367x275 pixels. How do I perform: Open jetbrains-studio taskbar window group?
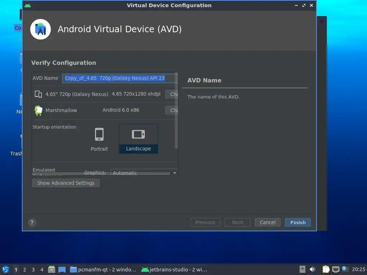pyautogui.click(x=175, y=270)
